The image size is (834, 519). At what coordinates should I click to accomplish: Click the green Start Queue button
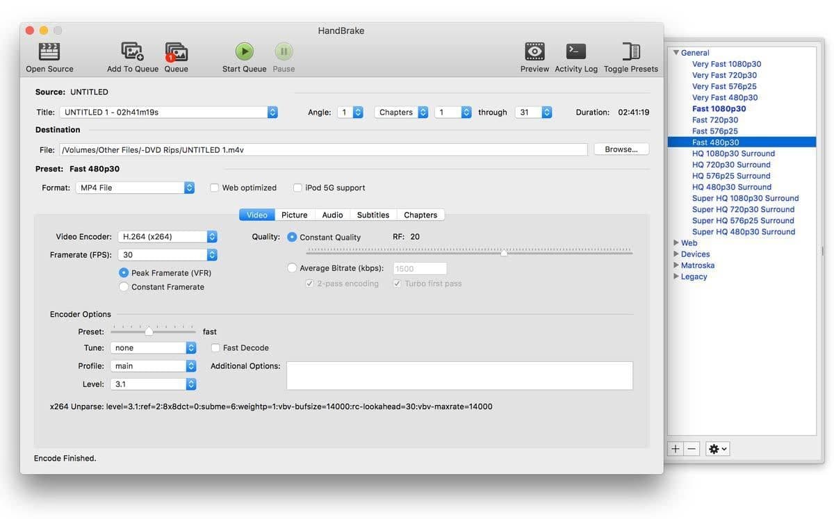click(244, 51)
